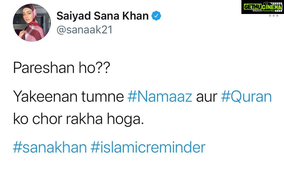
Task: Click the line 'ko chor rakha hoga.'
Action: point(78,119)
